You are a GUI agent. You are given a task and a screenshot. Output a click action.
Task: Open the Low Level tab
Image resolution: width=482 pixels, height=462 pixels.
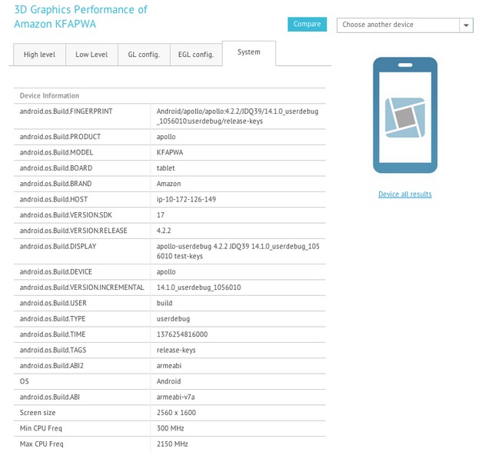coord(91,55)
